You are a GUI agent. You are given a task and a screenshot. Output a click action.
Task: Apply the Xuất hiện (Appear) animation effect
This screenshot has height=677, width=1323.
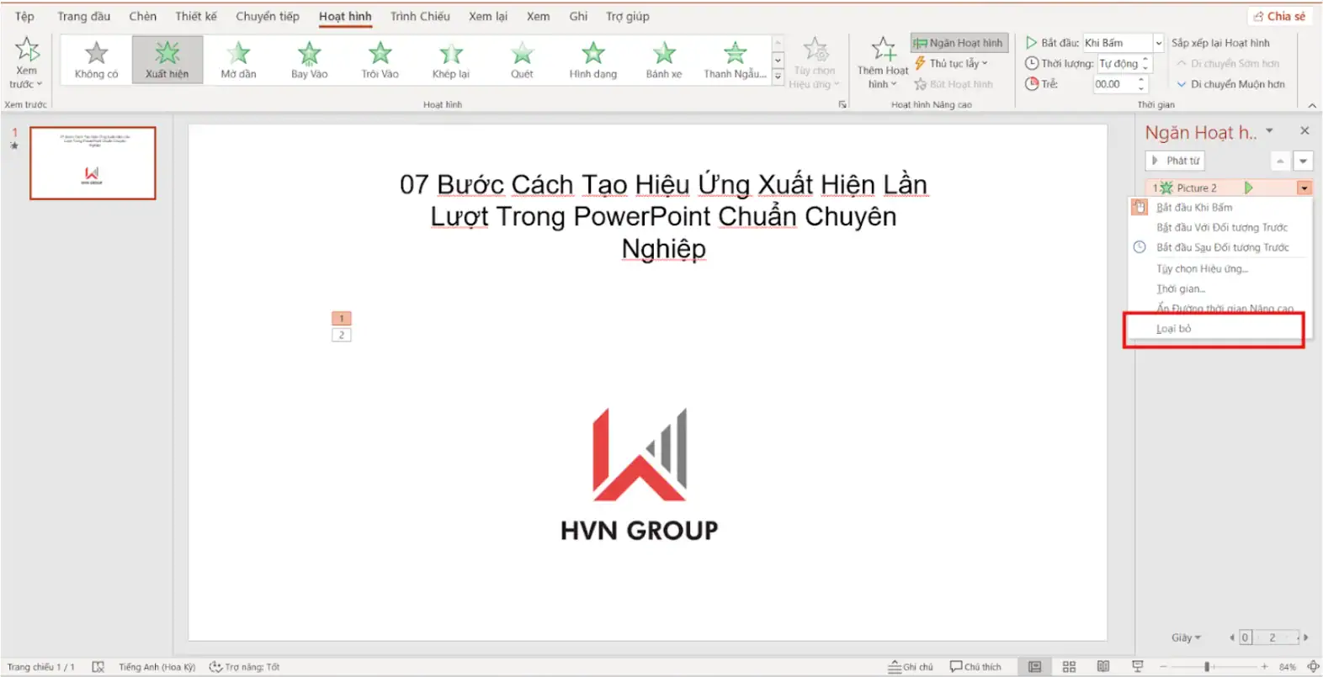pos(167,59)
